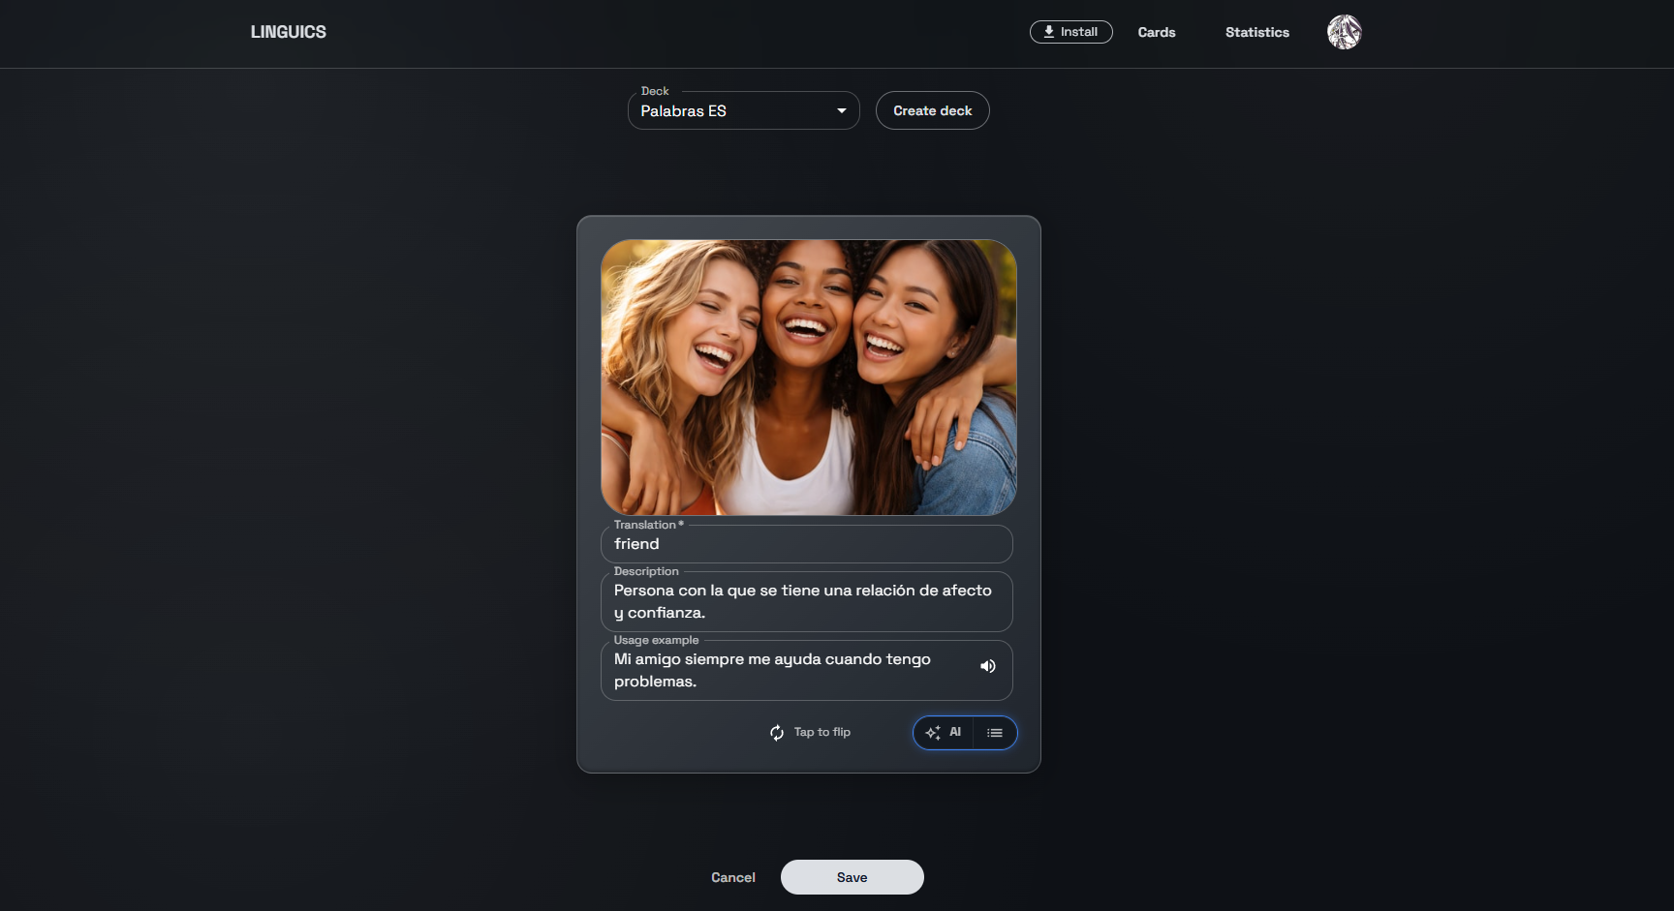Viewport: 1674px width, 911px height.
Task: Click Cancel
Action: (732, 877)
